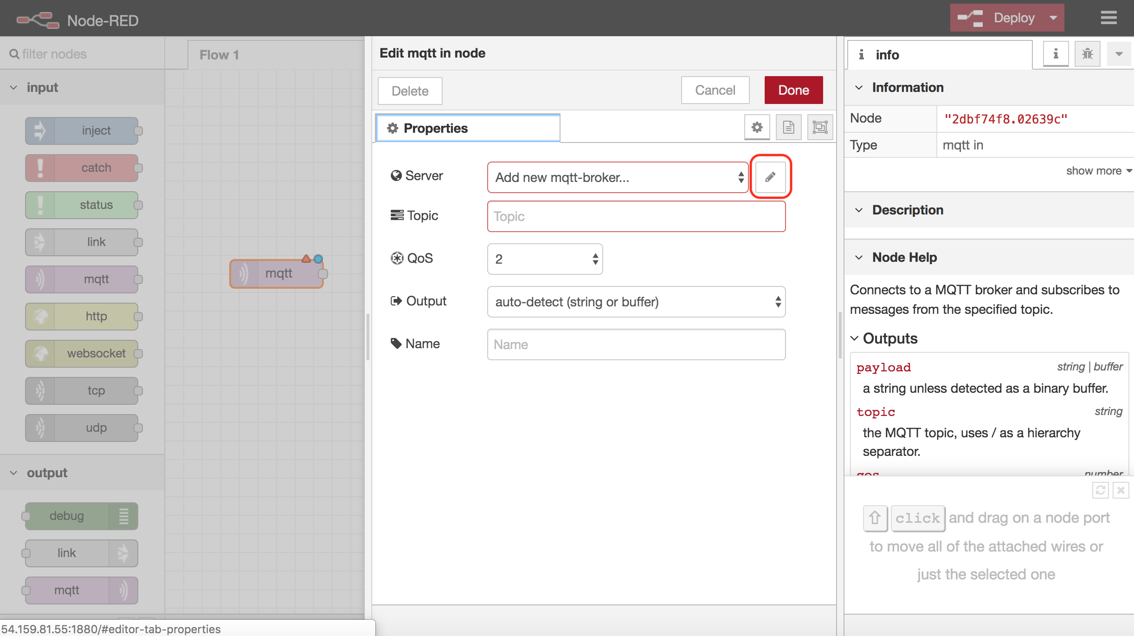Viewport: 1134px width, 636px height.
Task: Click the mqtt node on the canvas
Action: (277, 273)
